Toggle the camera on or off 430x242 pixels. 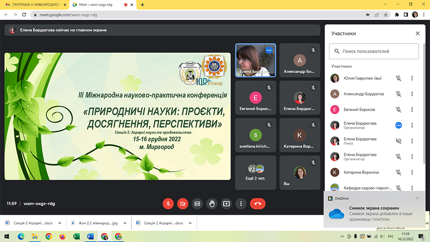pos(182,203)
